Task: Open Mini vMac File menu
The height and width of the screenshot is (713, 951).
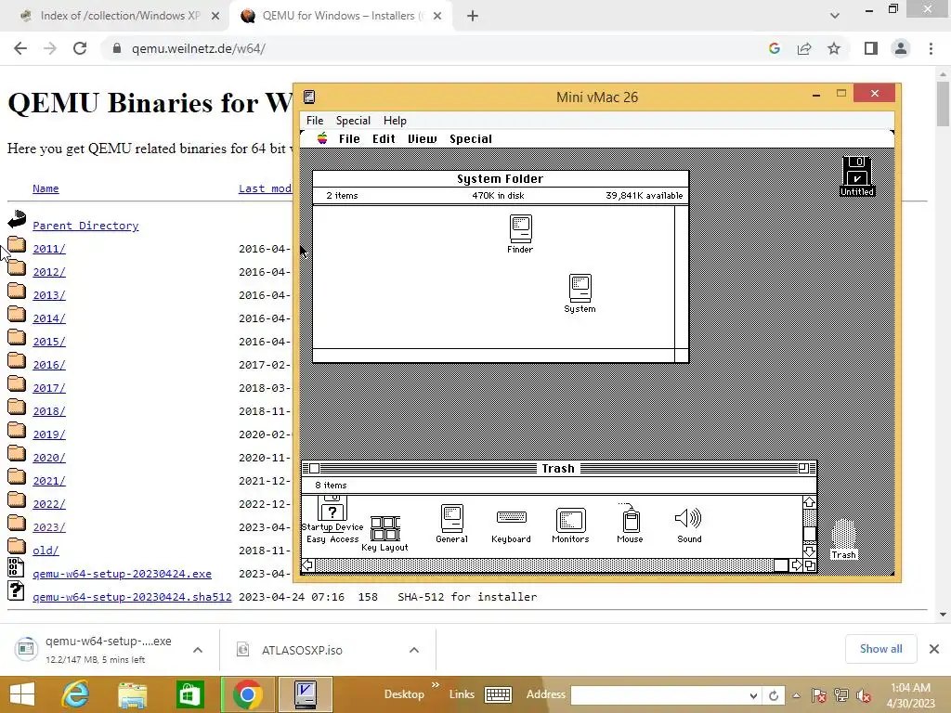Action: click(315, 121)
